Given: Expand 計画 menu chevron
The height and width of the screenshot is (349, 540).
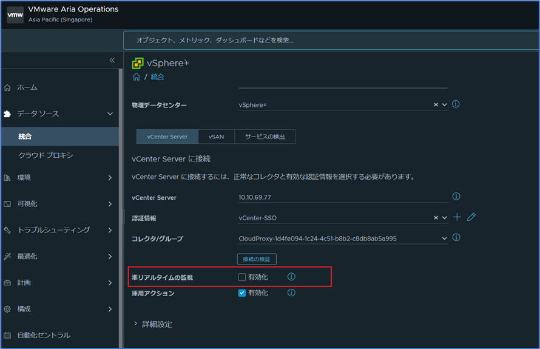Looking at the screenshot, I should pos(110,283).
